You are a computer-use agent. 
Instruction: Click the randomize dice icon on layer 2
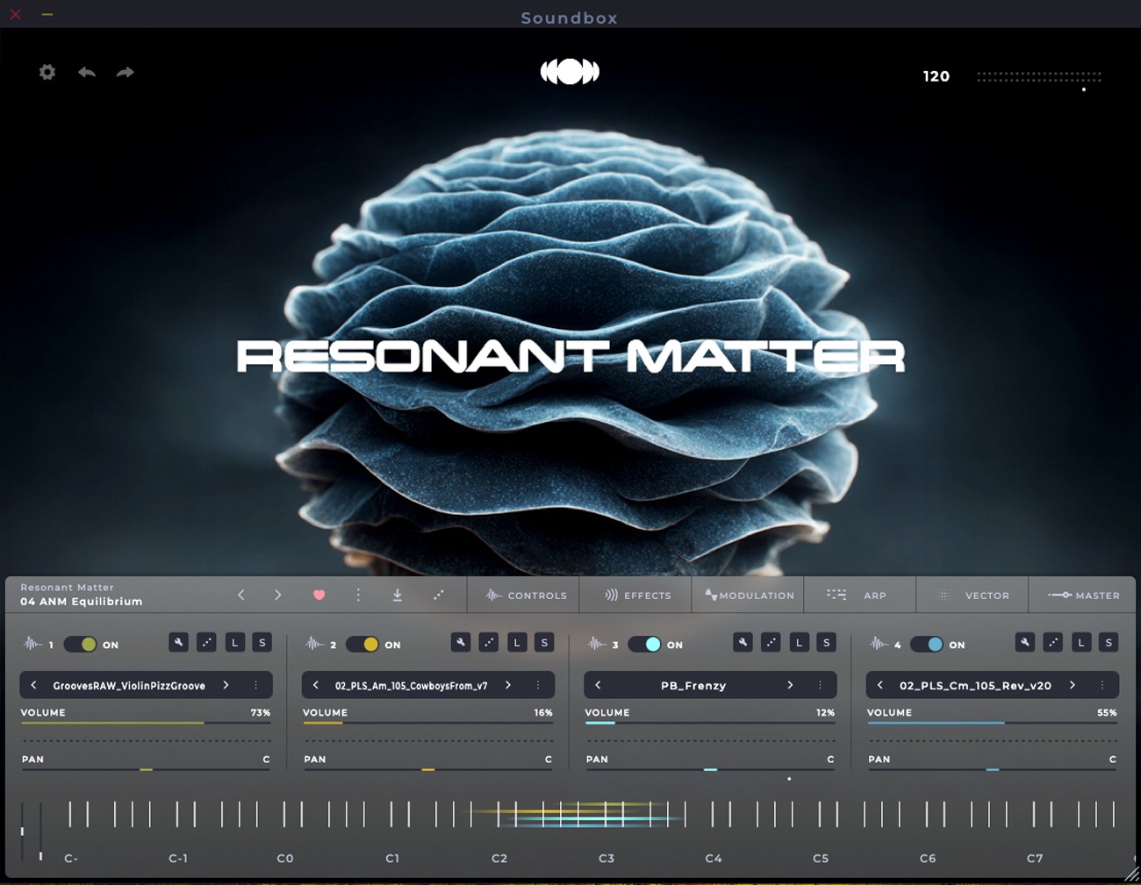click(489, 642)
